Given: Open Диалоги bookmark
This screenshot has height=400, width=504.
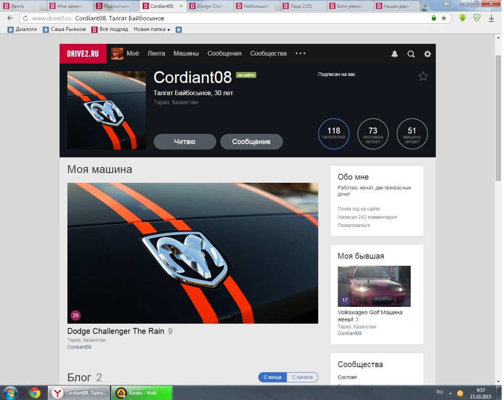Looking at the screenshot, I should pyautogui.click(x=23, y=29).
